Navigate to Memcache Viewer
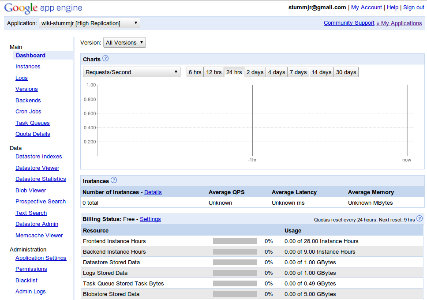The image size is (427, 300). (39, 236)
